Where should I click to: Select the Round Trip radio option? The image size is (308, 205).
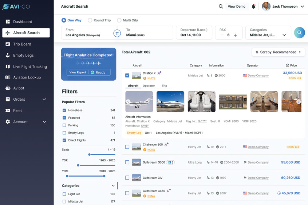tap(90, 20)
